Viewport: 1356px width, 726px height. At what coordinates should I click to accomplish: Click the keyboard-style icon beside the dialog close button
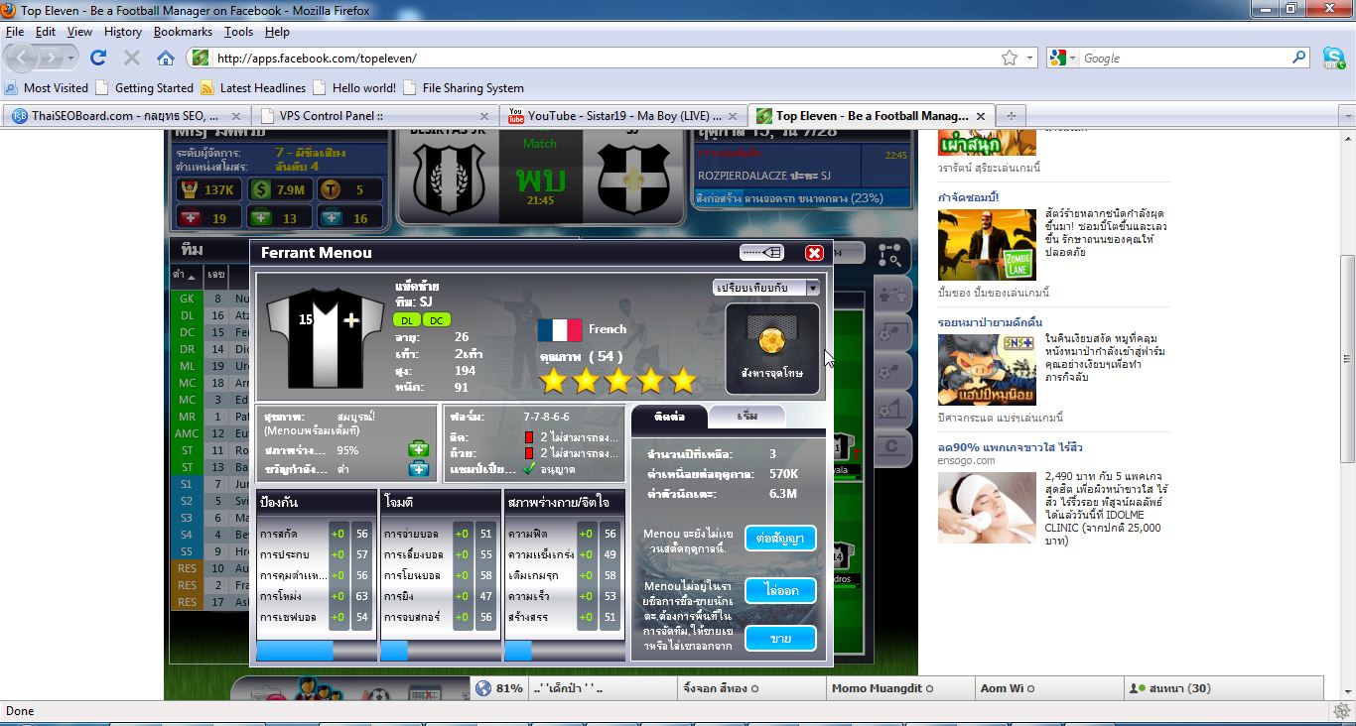(x=762, y=253)
